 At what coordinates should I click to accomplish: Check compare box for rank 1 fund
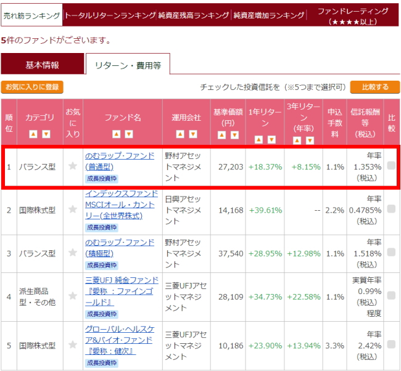(391, 166)
